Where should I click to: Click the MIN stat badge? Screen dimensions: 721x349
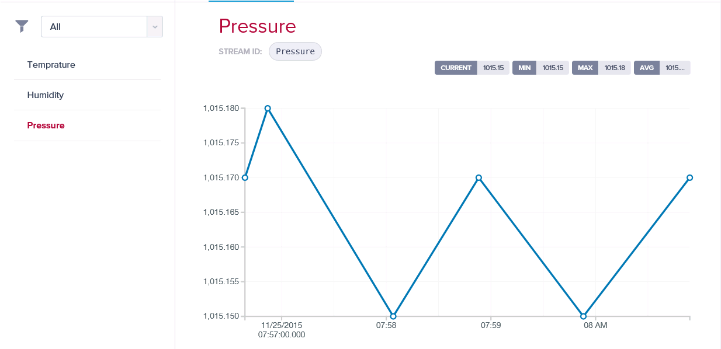point(525,68)
